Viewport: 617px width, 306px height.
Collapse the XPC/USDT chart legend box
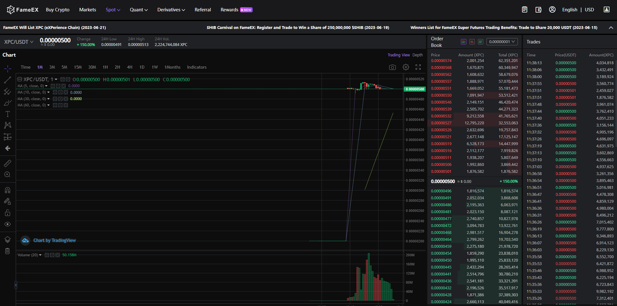(x=20, y=79)
